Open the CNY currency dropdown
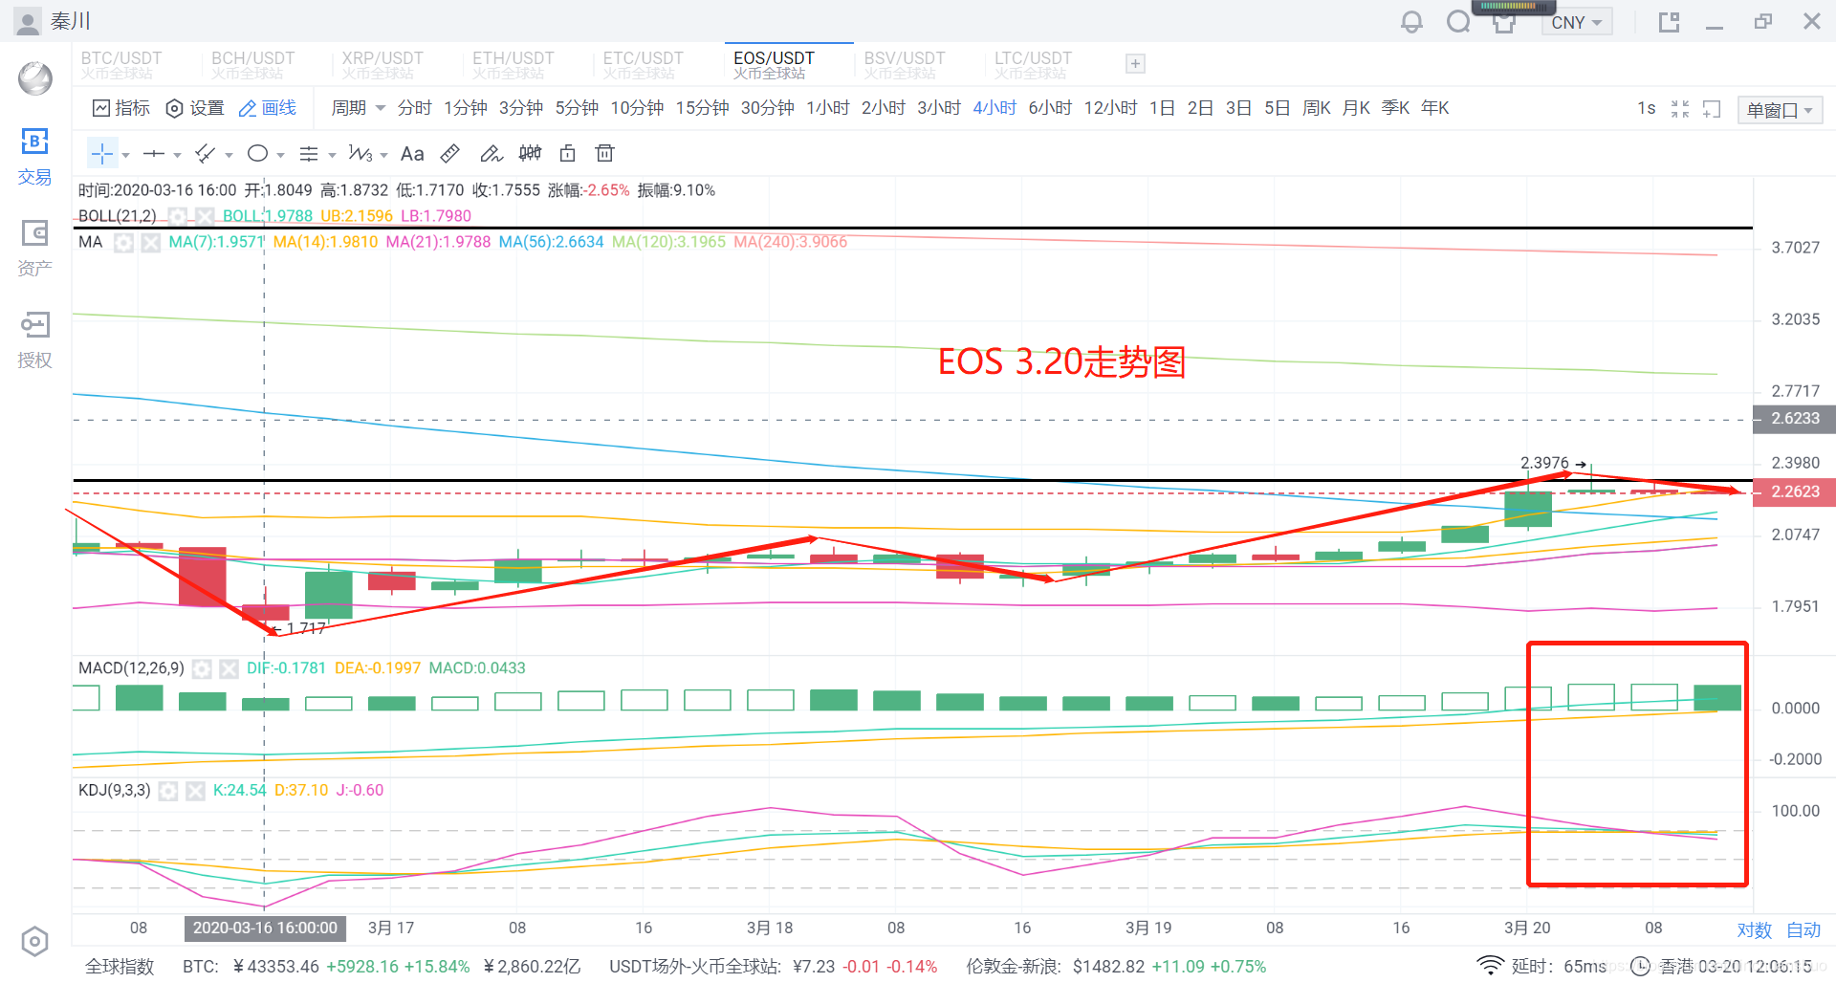Viewport: 1836px width, 983px height. [1577, 23]
